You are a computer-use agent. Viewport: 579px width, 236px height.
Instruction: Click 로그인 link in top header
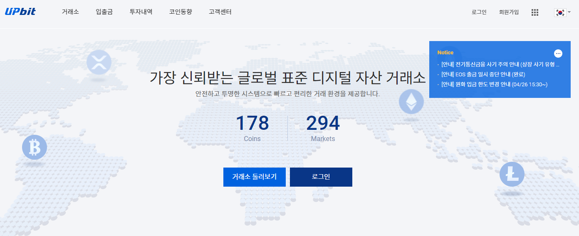[479, 12]
